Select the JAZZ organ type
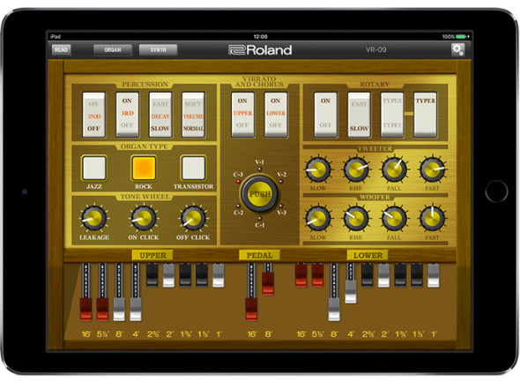520x383 pixels. coord(94,168)
